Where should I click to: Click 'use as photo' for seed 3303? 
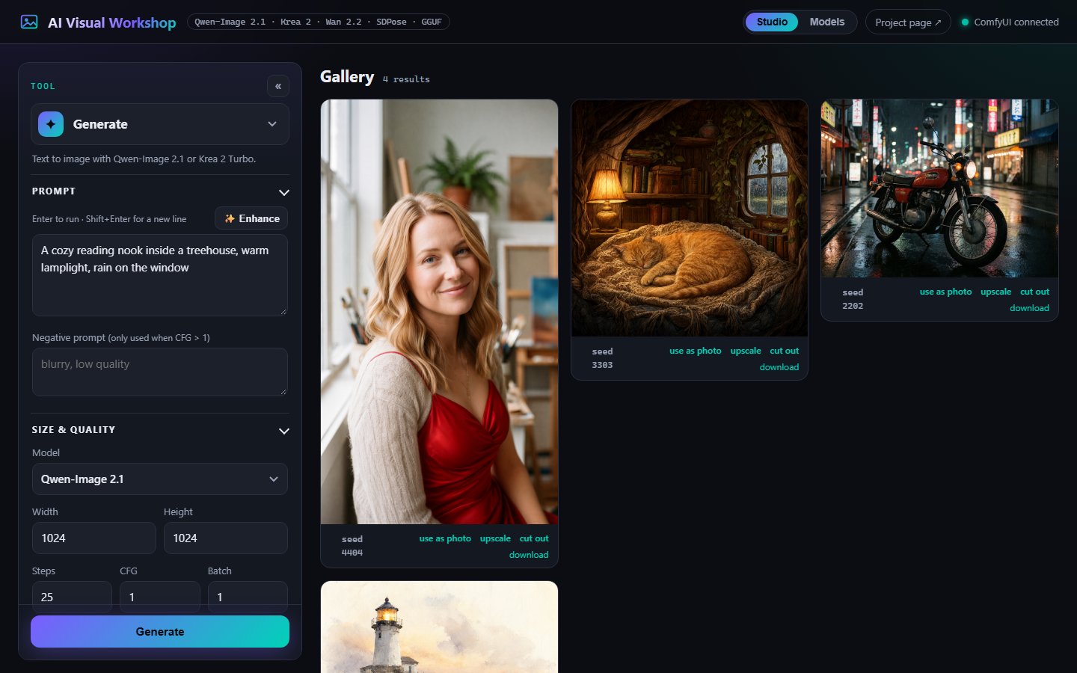click(696, 351)
